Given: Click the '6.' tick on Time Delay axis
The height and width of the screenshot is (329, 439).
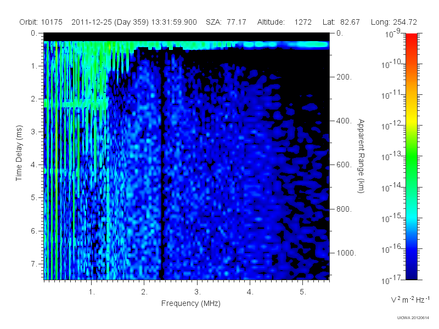Looking at the screenshot, I should click(34, 231).
